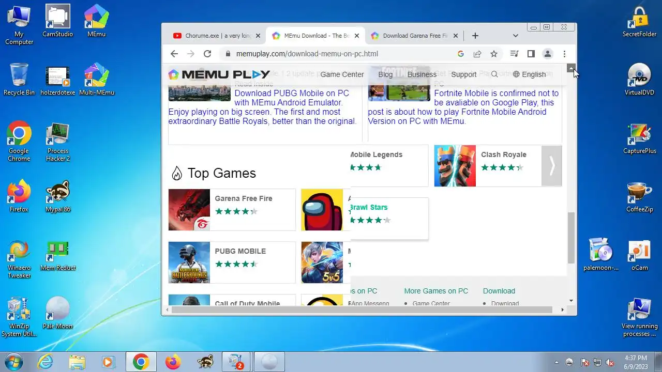Open Brawl Stars game link
662x372 pixels.
(369, 207)
